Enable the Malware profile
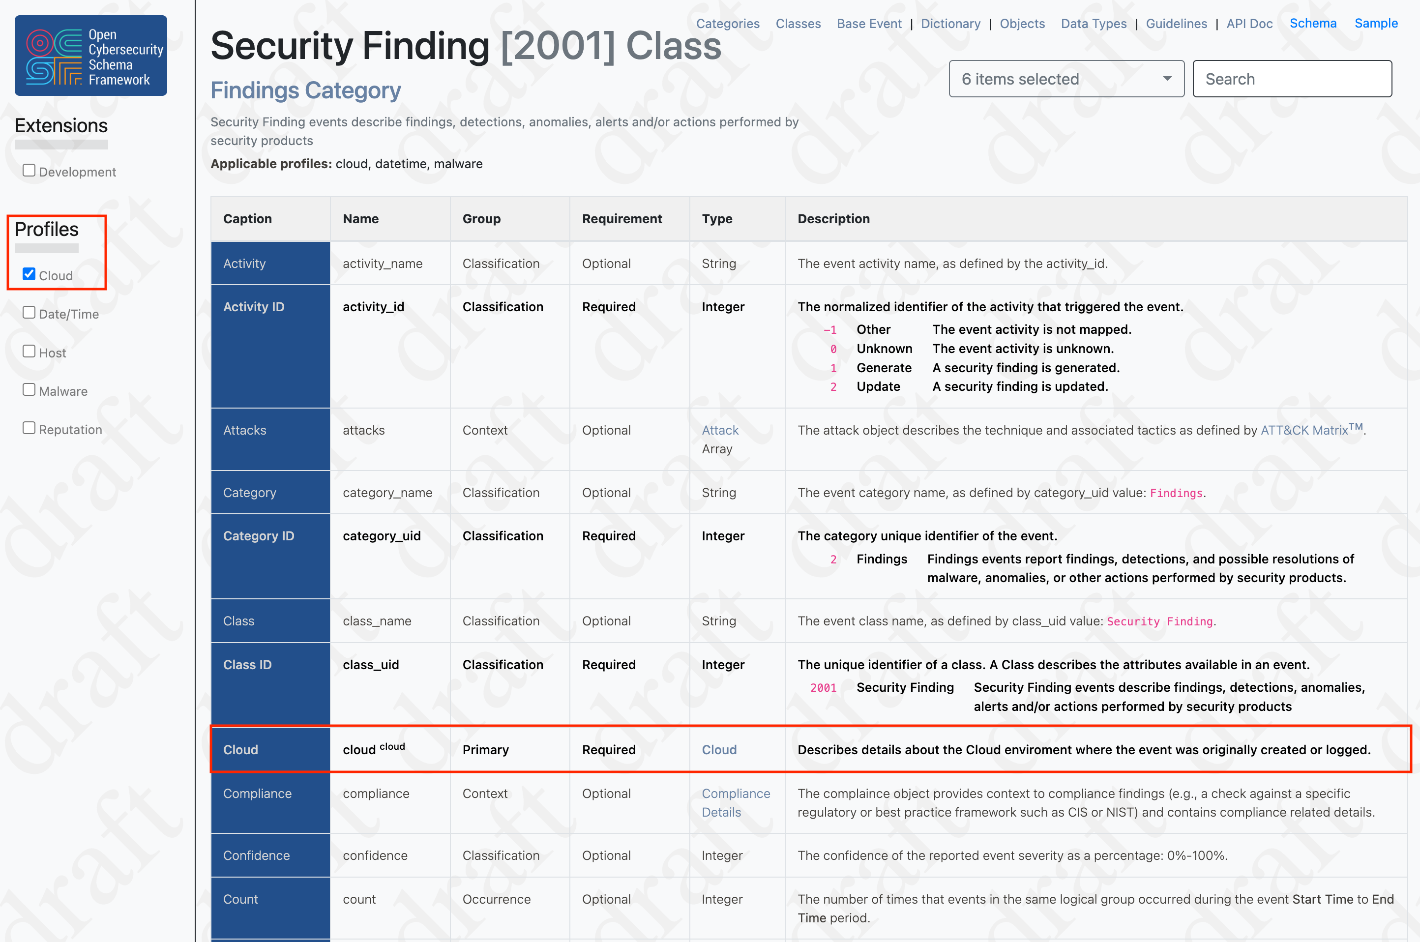 pyautogui.click(x=28, y=389)
